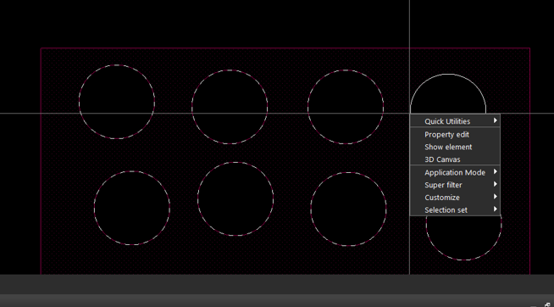Screen dimensions: 554x307
Task: Select the top-middle circular cutout
Action: pyautogui.click(x=230, y=107)
